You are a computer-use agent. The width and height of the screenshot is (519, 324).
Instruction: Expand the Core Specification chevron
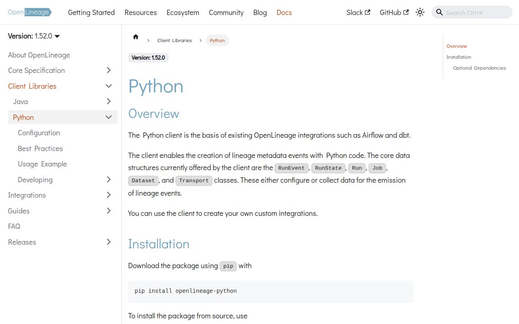109,70
